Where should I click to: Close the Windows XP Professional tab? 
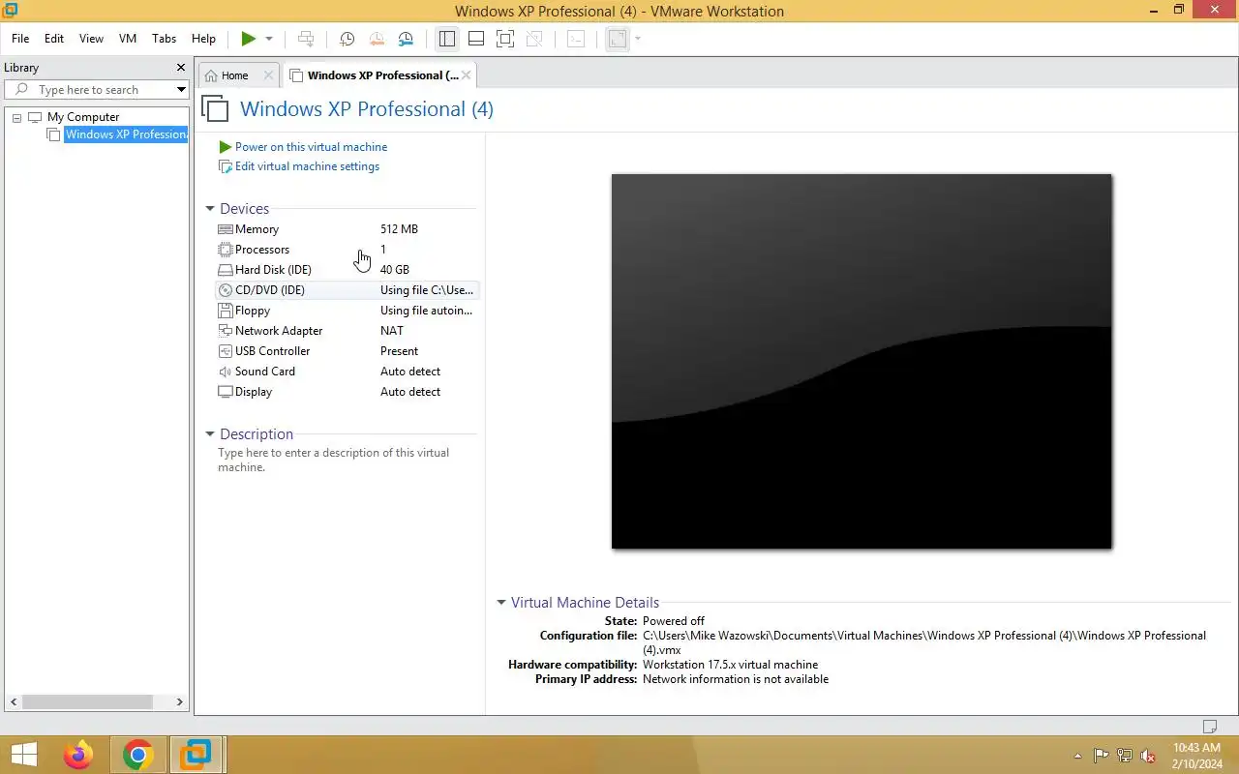click(x=466, y=75)
